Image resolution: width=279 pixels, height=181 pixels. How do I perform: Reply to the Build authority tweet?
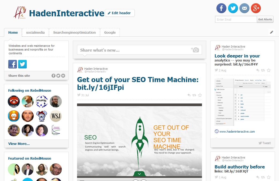click(x=258, y=177)
